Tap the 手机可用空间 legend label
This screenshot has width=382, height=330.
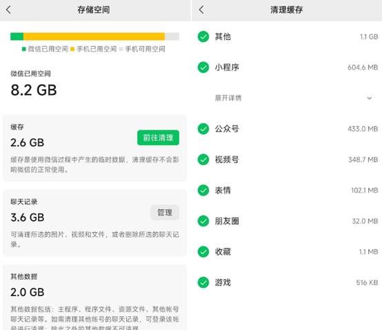(x=145, y=49)
